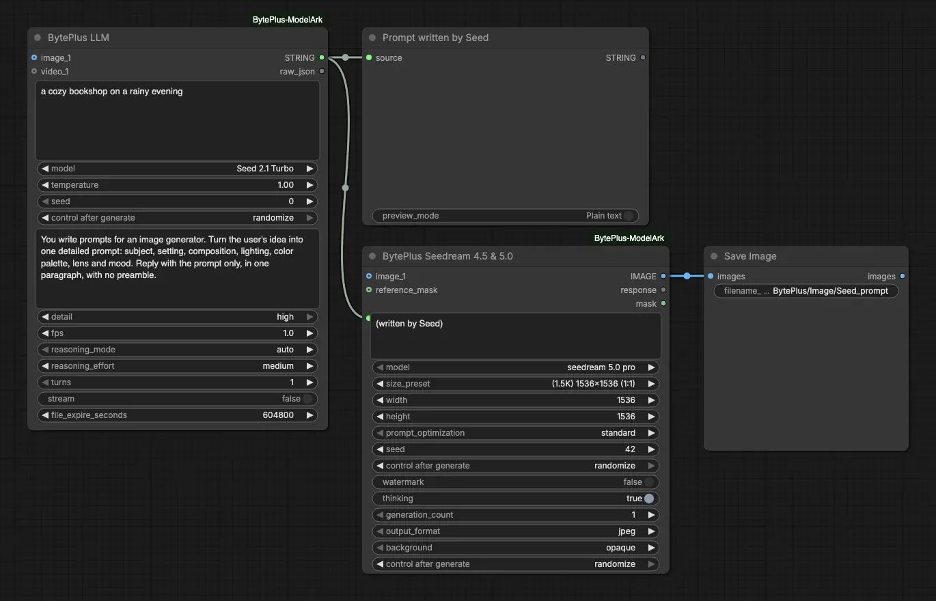Open LLM control after generate dropdown

click(x=178, y=218)
